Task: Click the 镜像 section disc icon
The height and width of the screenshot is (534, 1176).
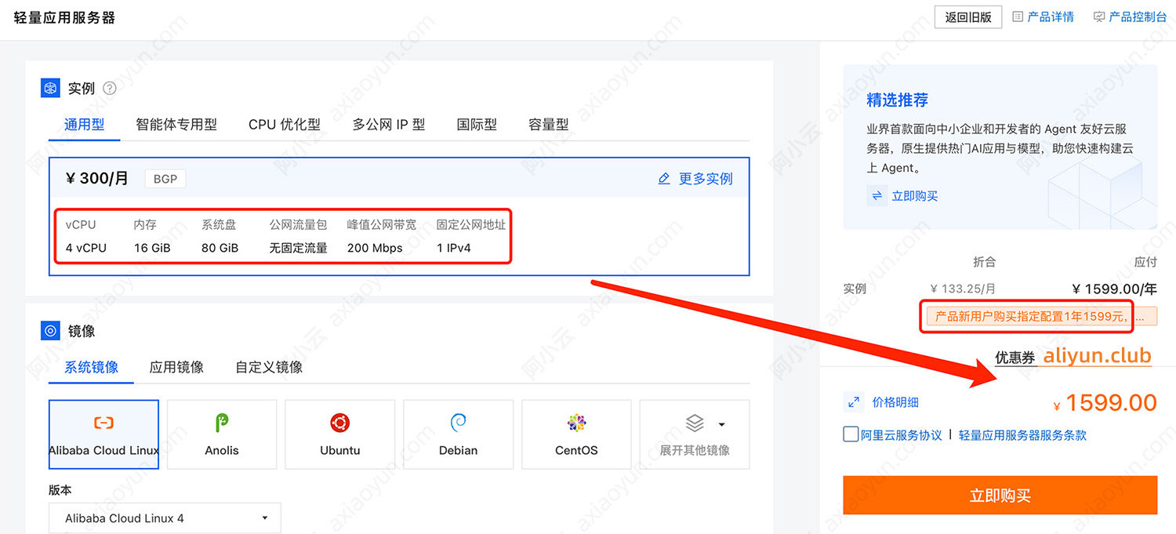Action: pyautogui.click(x=50, y=331)
